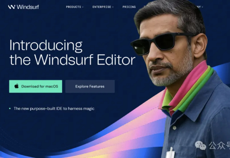Click Download for macOS button
The width and height of the screenshot is (230, 158).
point(36,86)
